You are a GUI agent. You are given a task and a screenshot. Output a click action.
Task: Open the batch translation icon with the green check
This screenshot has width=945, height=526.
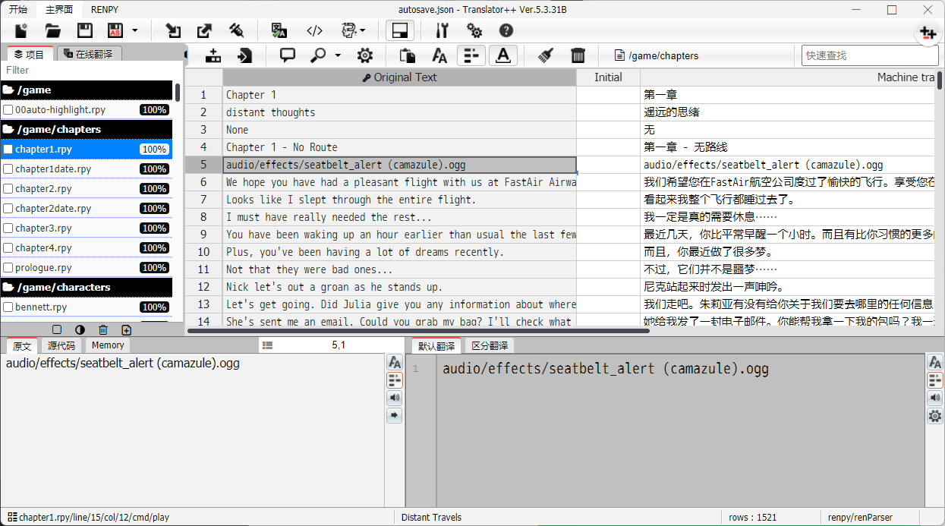(279, 30)
